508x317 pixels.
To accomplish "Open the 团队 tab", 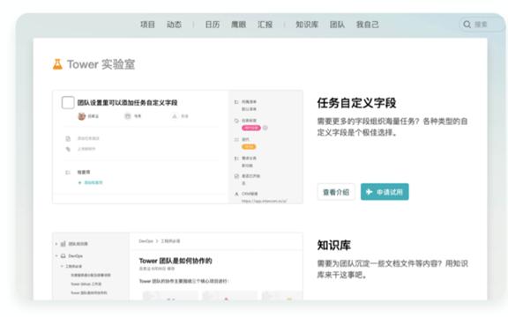I will pyautogui.click(x=337, y=25).
